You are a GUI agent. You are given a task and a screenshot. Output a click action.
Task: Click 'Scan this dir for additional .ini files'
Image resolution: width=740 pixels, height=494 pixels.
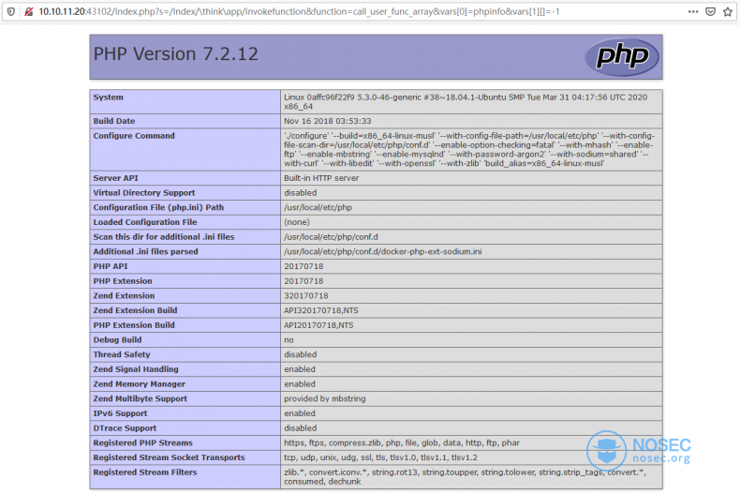164,236
